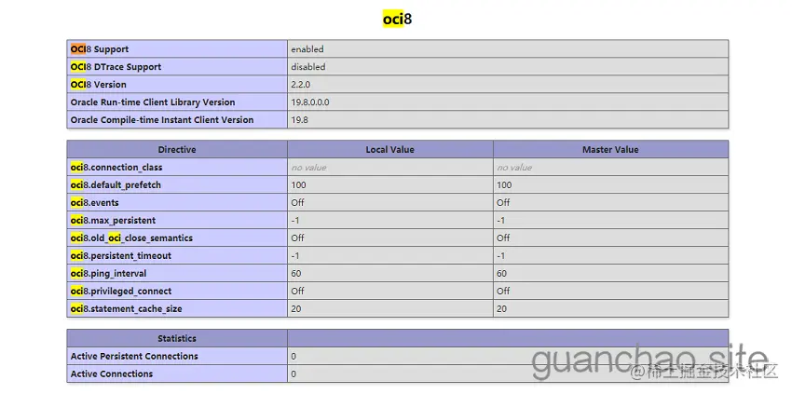Click master value 100 of default_prefetch
792x394 pixels.
(x=504, y=184)
